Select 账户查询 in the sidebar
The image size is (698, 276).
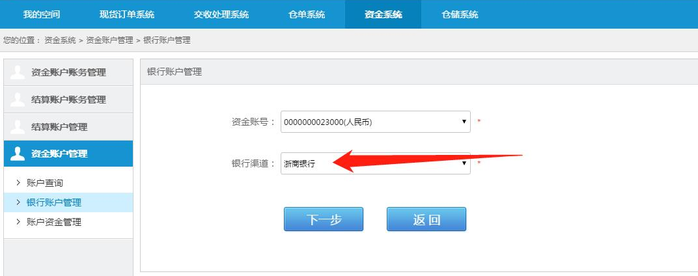pyautogui.click(x=45, y=183)
